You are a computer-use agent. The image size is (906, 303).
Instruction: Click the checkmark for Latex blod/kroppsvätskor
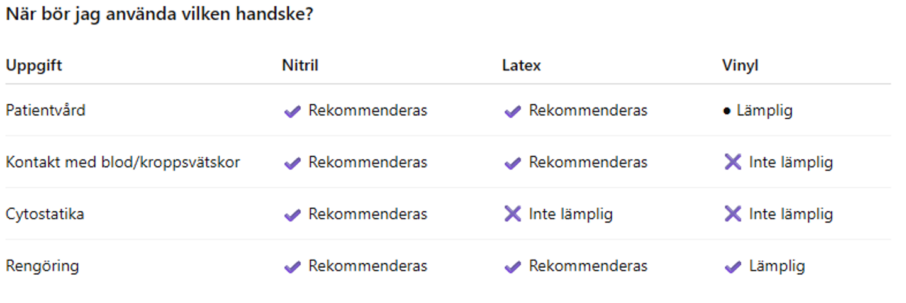[512, 163]
